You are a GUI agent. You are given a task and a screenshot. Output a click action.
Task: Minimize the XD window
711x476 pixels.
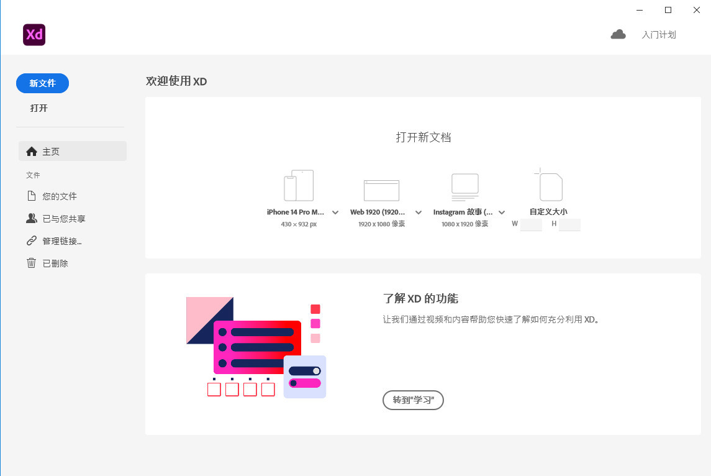[640, 10]
